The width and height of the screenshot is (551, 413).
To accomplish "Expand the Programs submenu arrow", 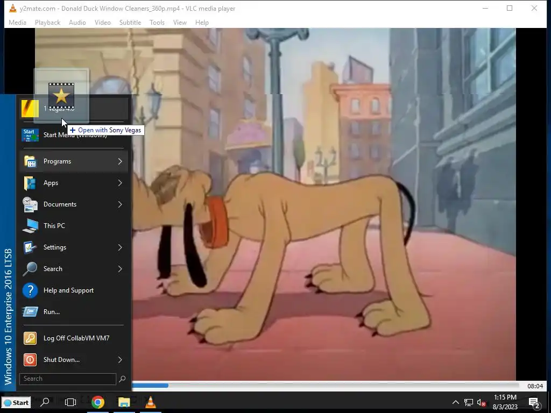I will click(x=120, y=161).
